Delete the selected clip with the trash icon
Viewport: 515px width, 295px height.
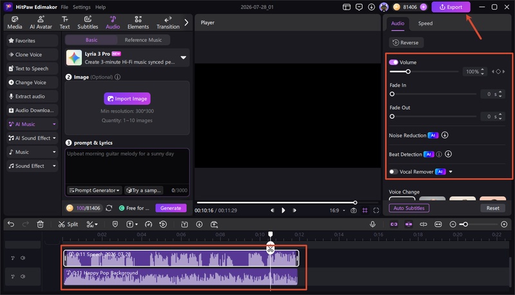40,224
